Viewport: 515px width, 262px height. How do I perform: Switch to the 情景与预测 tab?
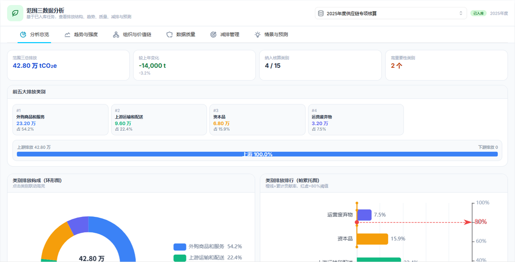pos(271,35)
